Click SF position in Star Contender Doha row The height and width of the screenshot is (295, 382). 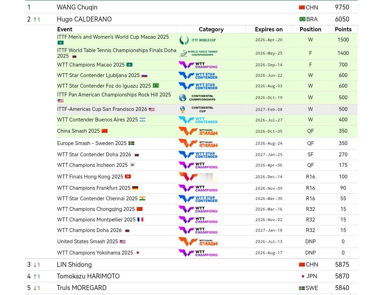click(x=310, y=155)
